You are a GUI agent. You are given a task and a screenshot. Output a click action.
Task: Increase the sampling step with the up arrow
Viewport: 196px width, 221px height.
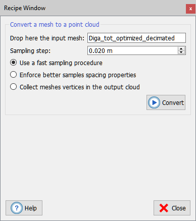click(181, 49)
